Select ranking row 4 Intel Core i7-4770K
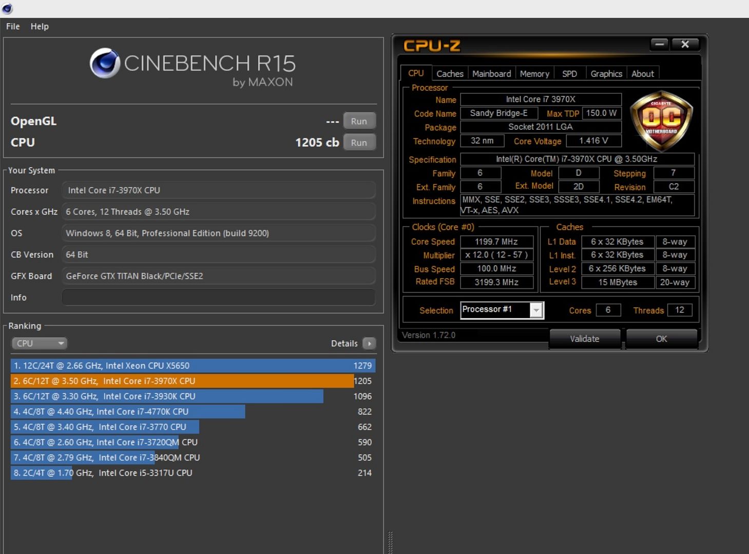Image resolution: width=749 pixels, height=554 pixels. 193,411
